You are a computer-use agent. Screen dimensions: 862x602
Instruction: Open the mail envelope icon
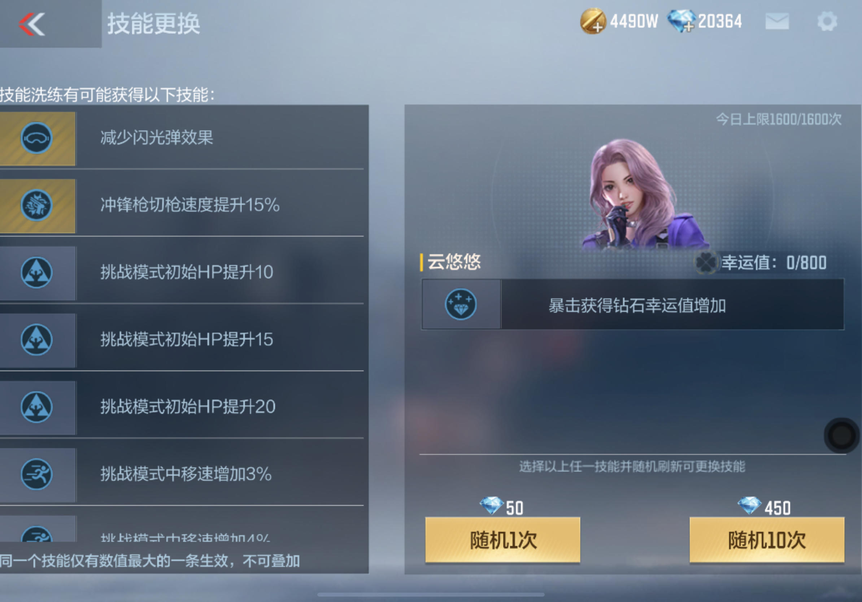click(x=777, y=21)
